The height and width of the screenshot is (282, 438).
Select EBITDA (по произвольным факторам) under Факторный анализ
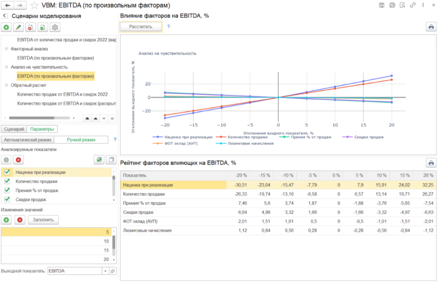click(x=56, y=58)
